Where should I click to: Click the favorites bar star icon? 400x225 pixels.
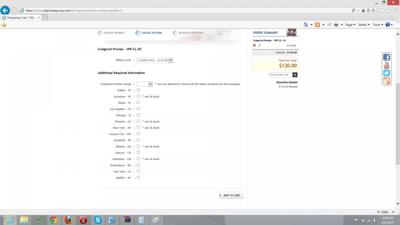click(x=4, y=25)
